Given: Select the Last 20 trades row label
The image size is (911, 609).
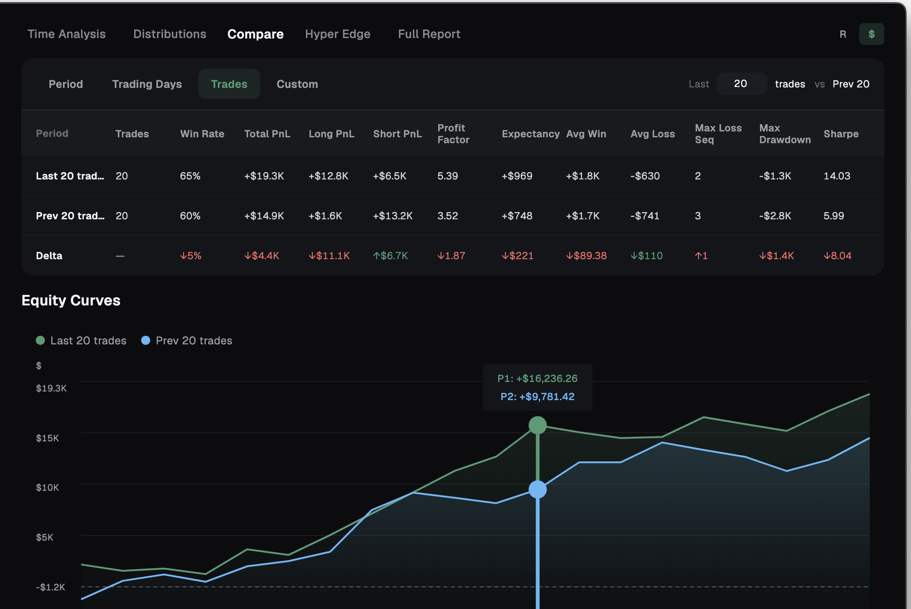Looking at the screenshot, I should click(x=70, y=176).
